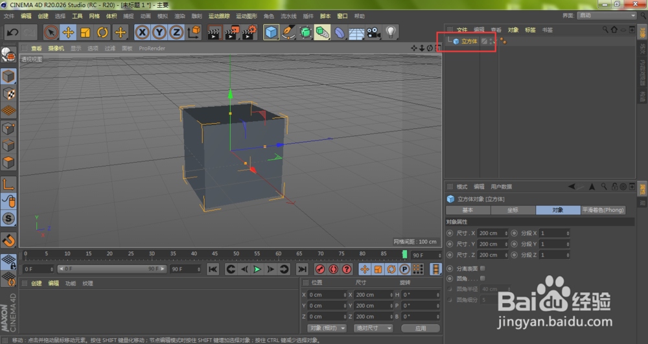Click 尺寸 . X animation radio dot
648x344 pixels.
pos(450,233)
